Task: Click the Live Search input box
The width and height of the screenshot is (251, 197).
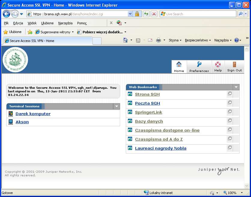Action: (x=198, y=14)
